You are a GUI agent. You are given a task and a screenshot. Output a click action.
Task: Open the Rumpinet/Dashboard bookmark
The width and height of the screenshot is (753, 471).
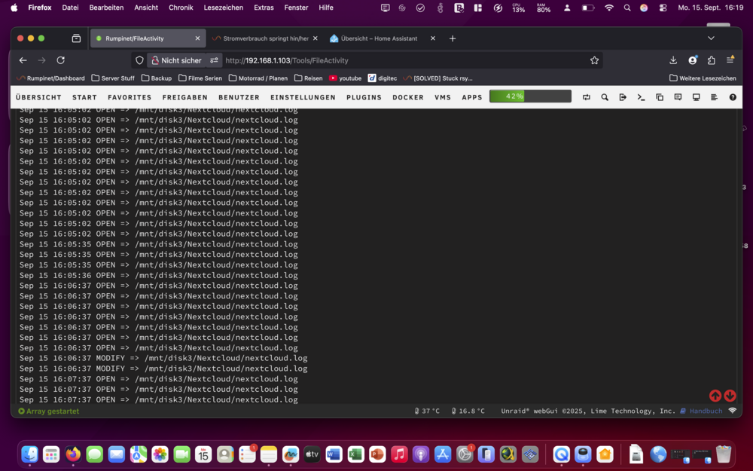tap(51, 78)
